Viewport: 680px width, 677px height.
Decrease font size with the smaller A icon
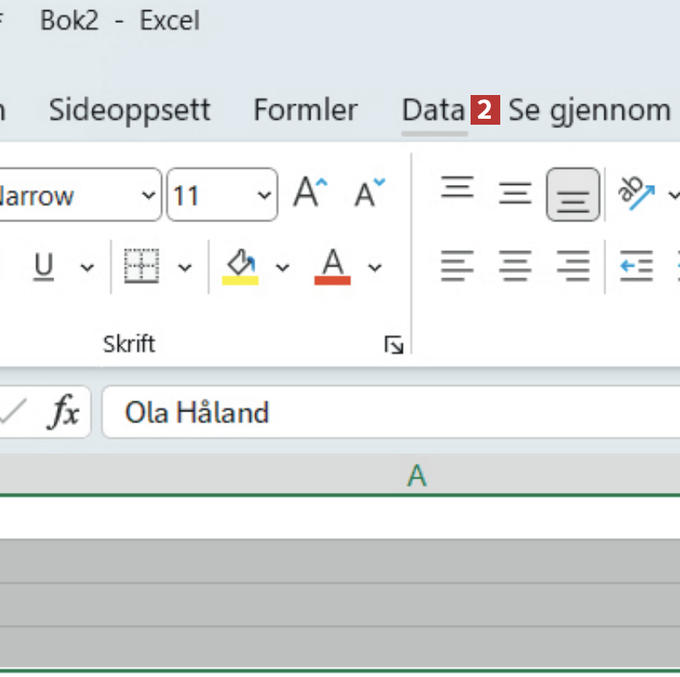tap(369, 194)
